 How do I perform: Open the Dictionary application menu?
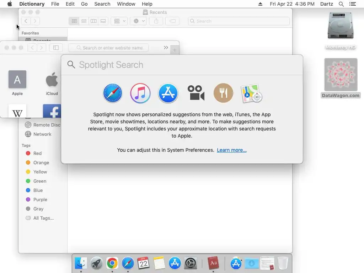tap(32, 4)
